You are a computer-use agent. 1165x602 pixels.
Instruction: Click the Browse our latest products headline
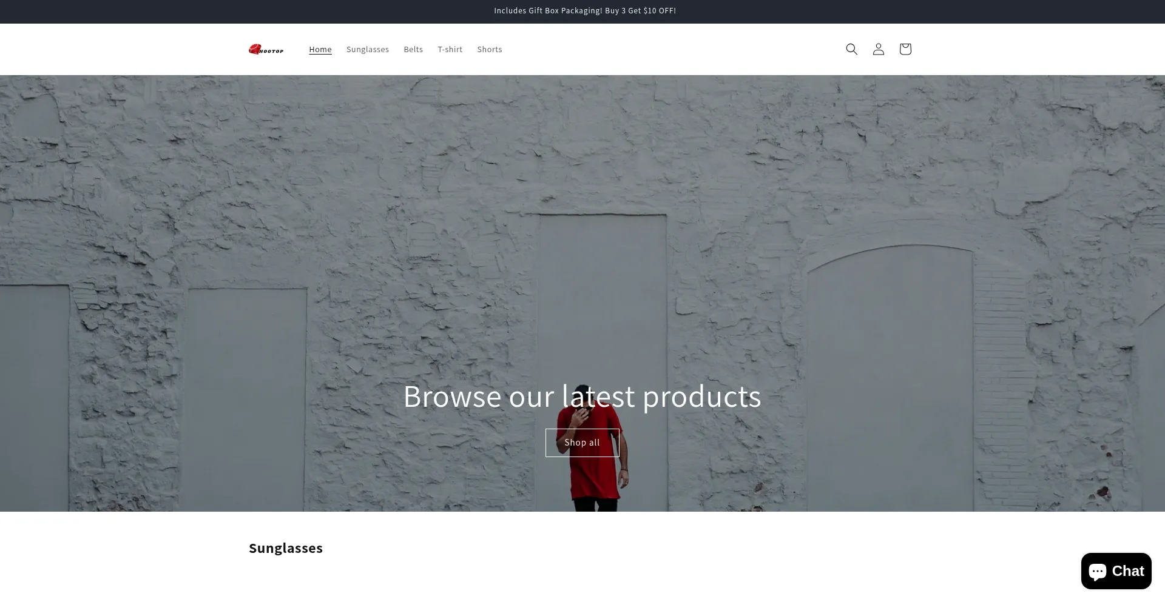pos(582,396)
